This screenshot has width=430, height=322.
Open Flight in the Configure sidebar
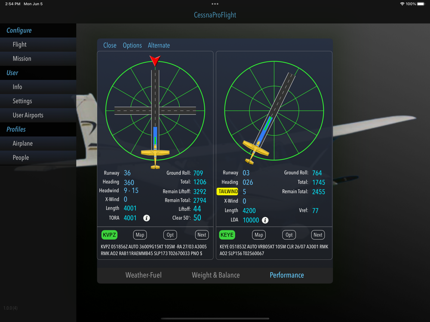pyautogui.click(x=38, y=44)
